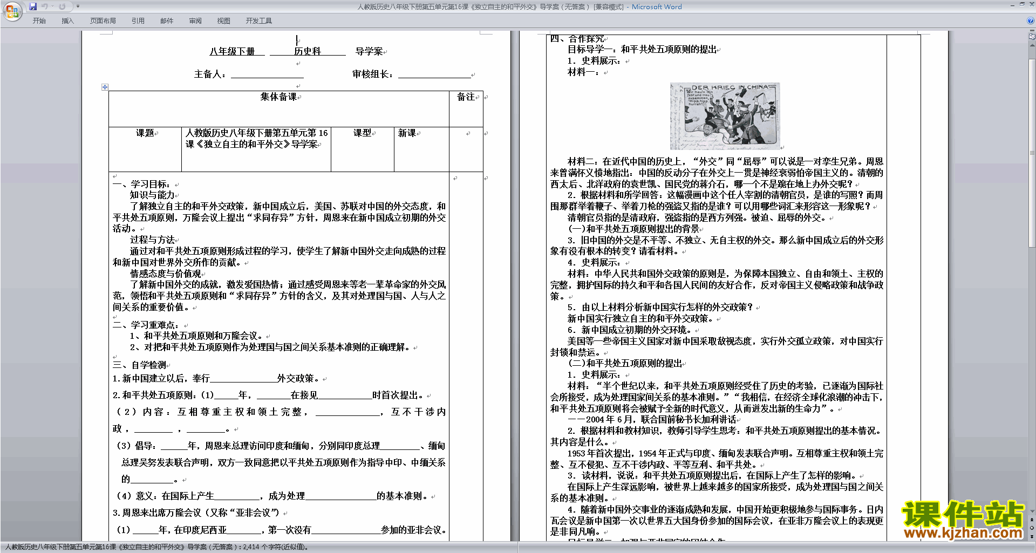Click the heading 一、学习目标：
Screen dimensions: 1036x553
point(143,184)
